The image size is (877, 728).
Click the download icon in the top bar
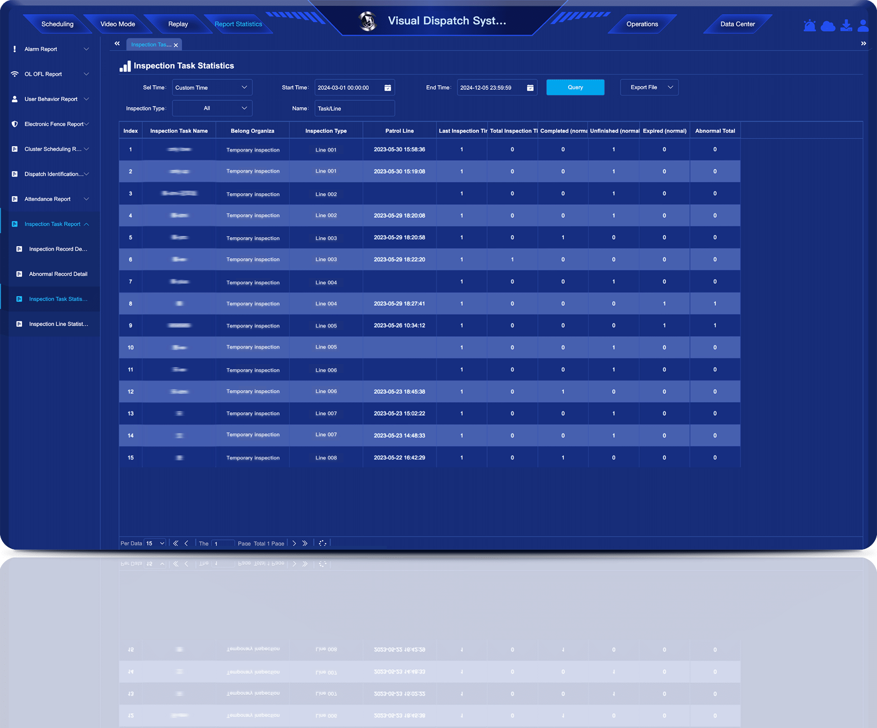click(x=846, y=25)
